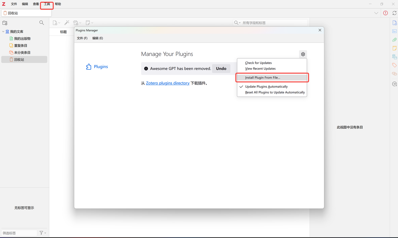Click the abstract pane icon
The image size is (398, 238).
[394, 31]
